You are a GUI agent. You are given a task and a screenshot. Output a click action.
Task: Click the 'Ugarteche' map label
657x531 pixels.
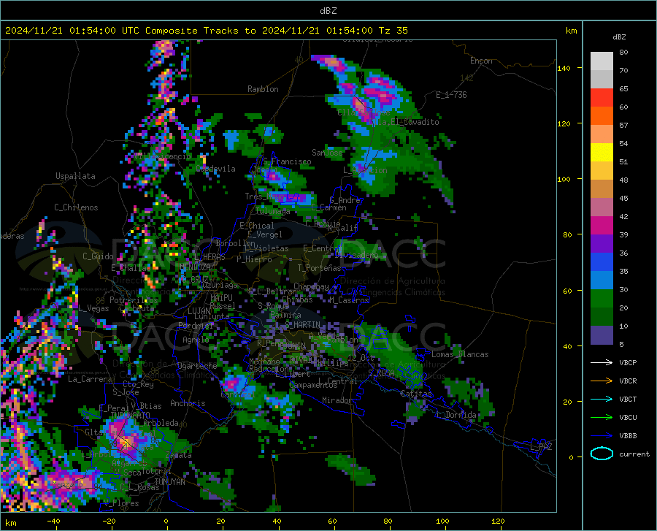[197, 366]
